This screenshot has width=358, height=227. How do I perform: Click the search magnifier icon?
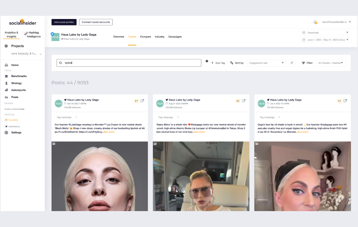point(61,63)
